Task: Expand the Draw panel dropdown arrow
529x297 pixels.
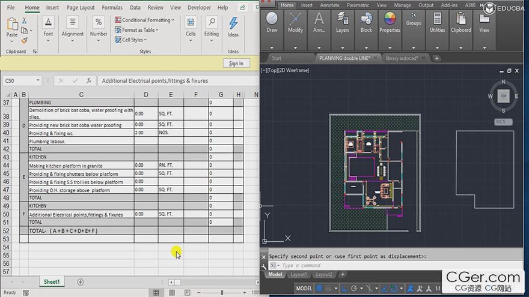Action: 272,48
